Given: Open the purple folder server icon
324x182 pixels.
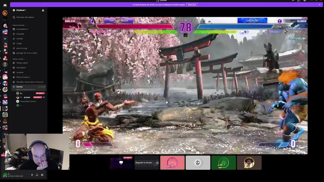Looking at the screenshot, I should point(5,39).
